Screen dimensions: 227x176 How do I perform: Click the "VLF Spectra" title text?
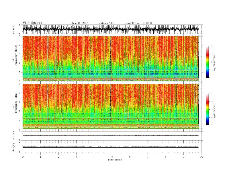[32, 23]
